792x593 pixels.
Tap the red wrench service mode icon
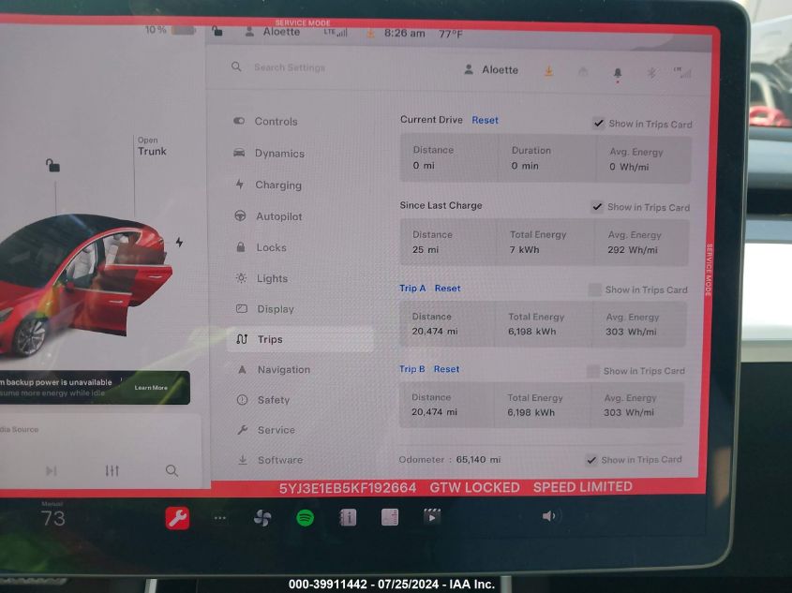pos(177,517)
